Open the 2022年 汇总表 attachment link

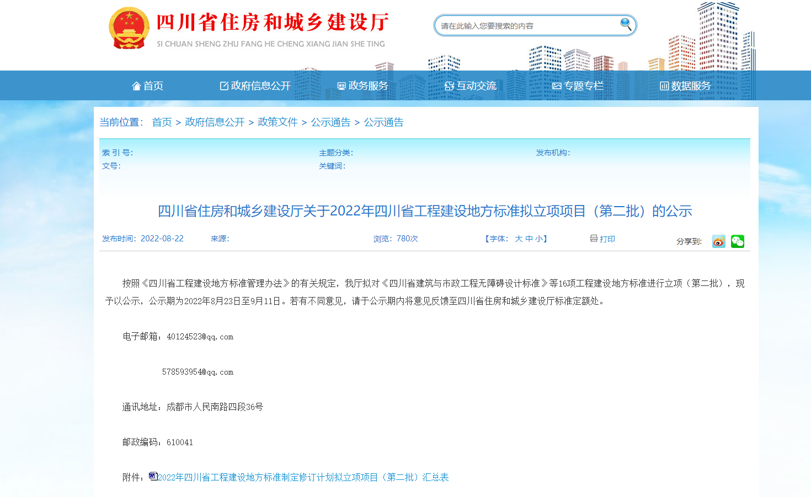(303, 477)
